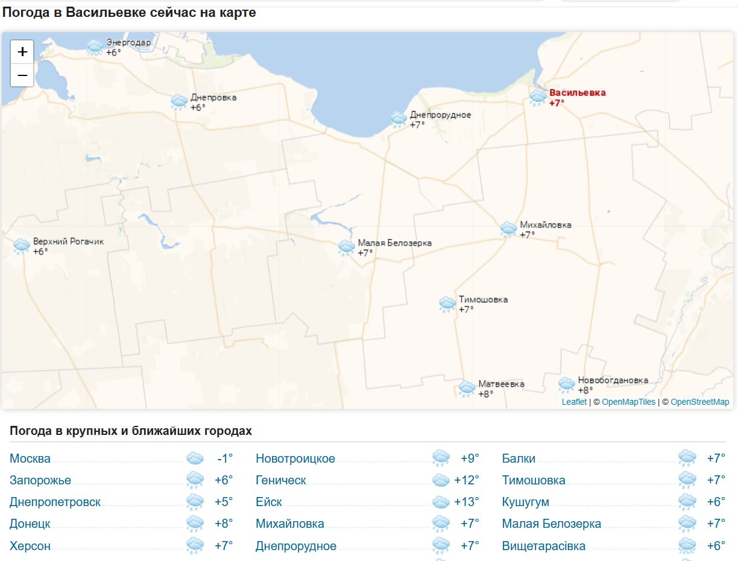Open the OpenStreetMap attribution link
Image resolution: width=738 pixels, height=561 pixels.
coord(699,402)
